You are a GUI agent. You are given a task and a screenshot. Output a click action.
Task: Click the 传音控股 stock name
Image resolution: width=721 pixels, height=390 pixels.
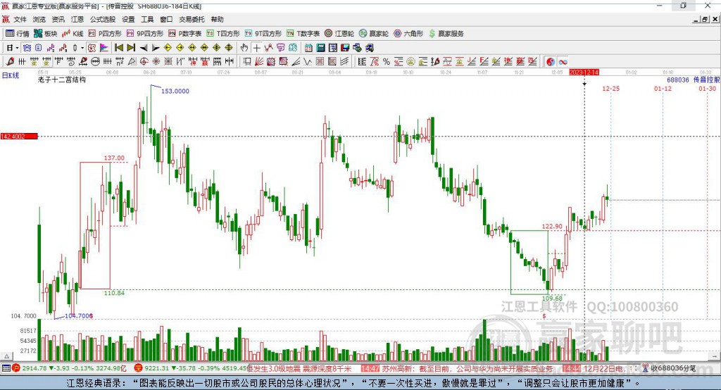707,80
